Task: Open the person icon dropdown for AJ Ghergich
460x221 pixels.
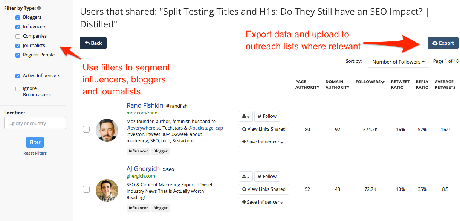Action: [x=246, y=177]
